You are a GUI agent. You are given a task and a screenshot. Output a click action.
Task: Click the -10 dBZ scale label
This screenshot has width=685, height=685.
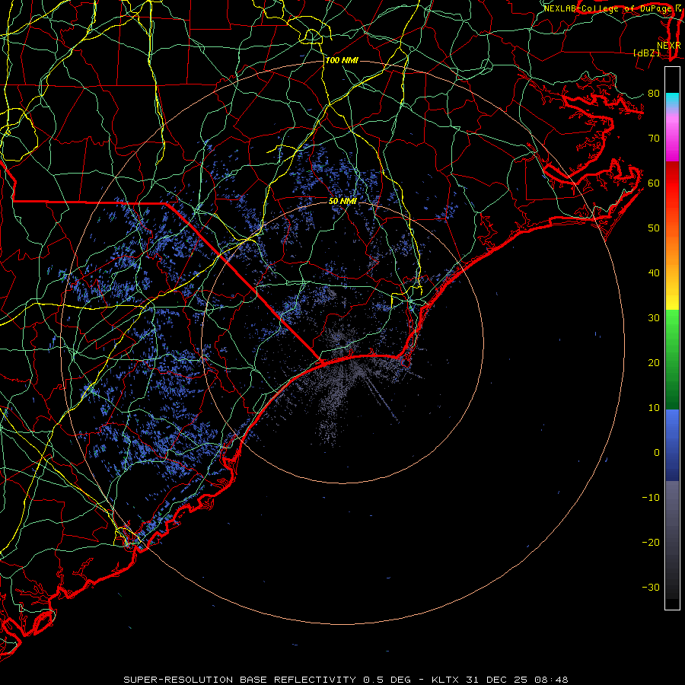click(x=651, y=497)
